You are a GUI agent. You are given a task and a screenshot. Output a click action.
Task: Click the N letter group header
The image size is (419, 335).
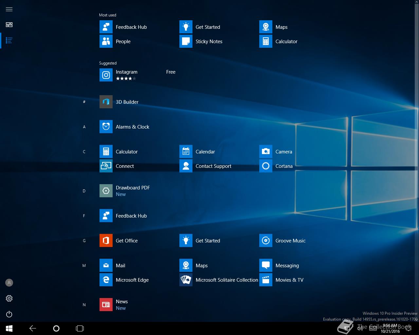84,305
